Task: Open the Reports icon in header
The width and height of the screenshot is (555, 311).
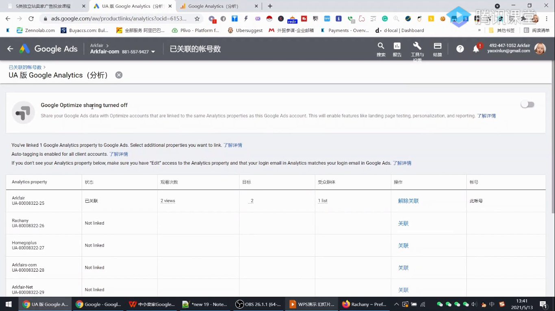Action: (397, 46)
